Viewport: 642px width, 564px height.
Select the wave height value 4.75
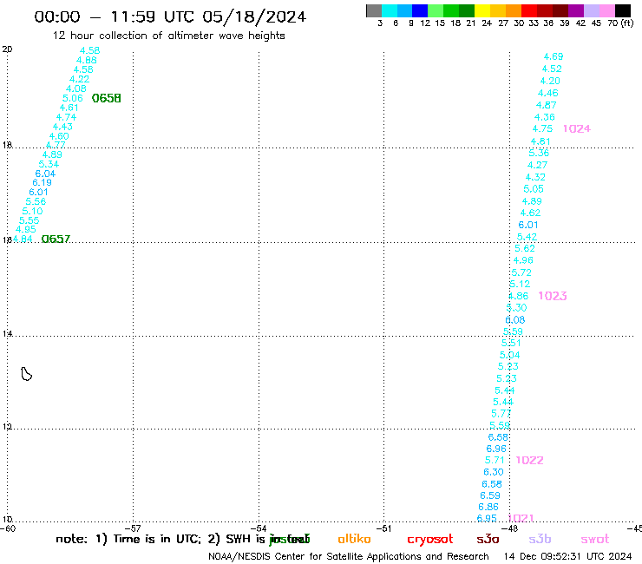click(542, 129)
